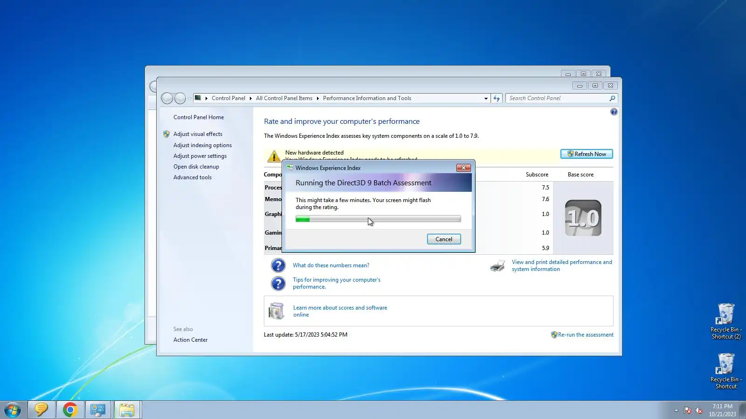Click the green assessment progress bar
746x419 pixels.
tap(378, 219)
